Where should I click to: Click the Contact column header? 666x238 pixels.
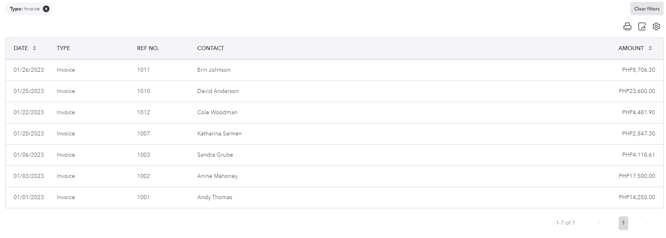point(210,48)
